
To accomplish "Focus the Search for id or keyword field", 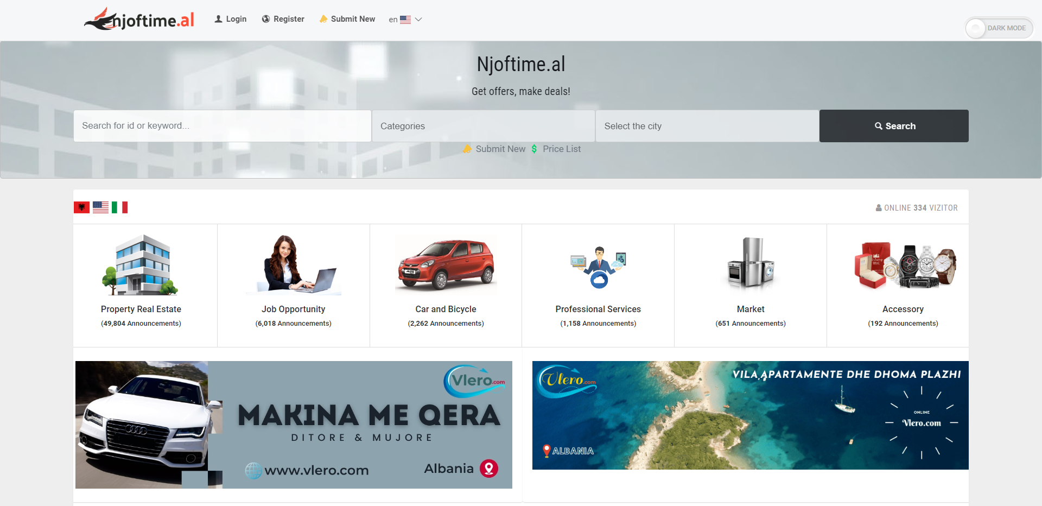I will point(223,126).
